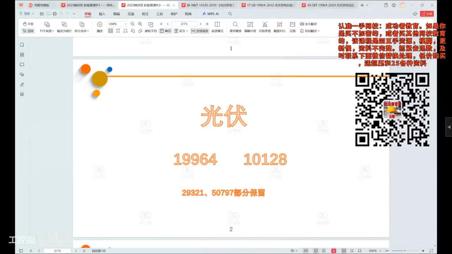Open the attachments panel in left sidebar
The width and height of the screenshot is (452, 254).
(x=22, y=74)
